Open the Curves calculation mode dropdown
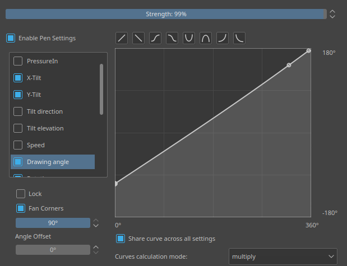The height and width of the screenshot is (266, 347). coord(283,256)
